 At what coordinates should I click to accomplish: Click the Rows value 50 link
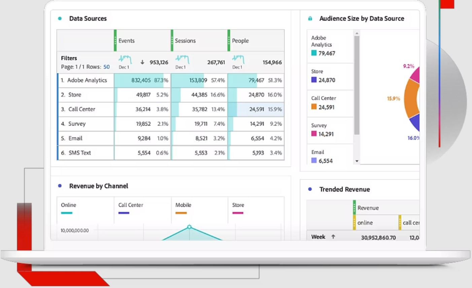106,67
